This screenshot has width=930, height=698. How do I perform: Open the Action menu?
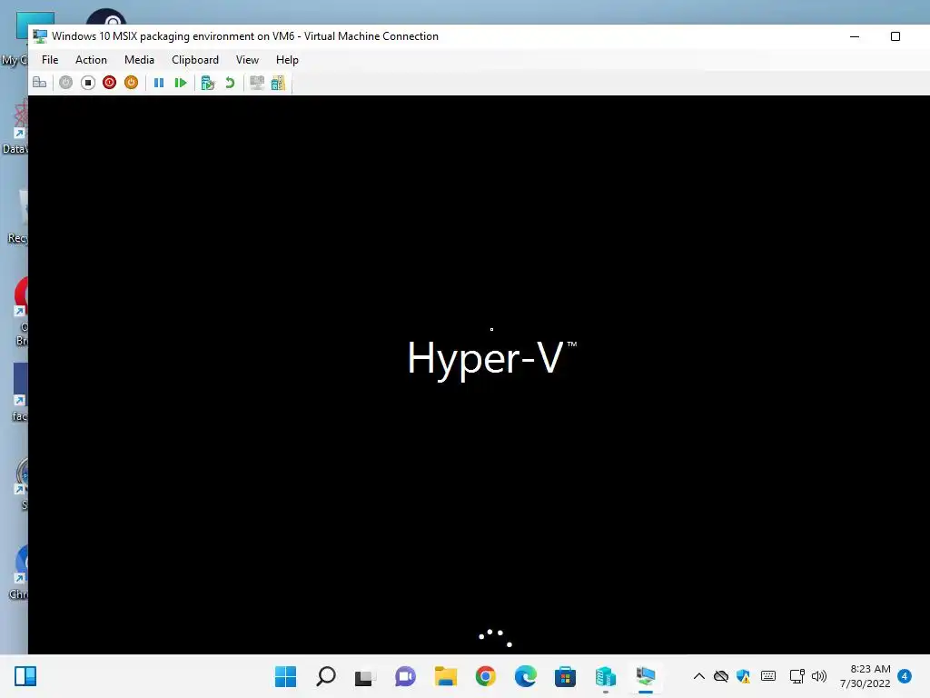tap(91, 60)
